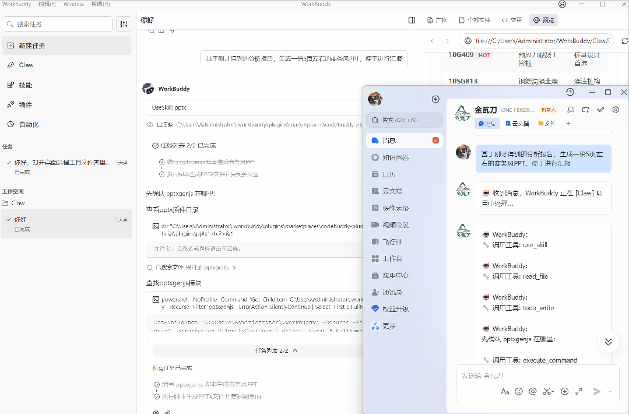The width and height of the screenshot is (629, 414).
Task: Click the chat message input field
Action: 537,376
